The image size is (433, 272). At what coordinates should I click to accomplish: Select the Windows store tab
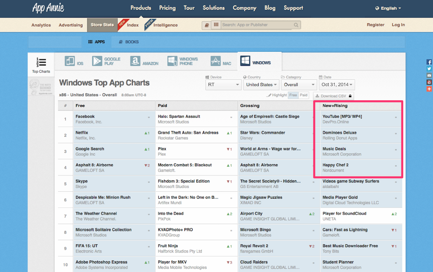click(256, 61)
